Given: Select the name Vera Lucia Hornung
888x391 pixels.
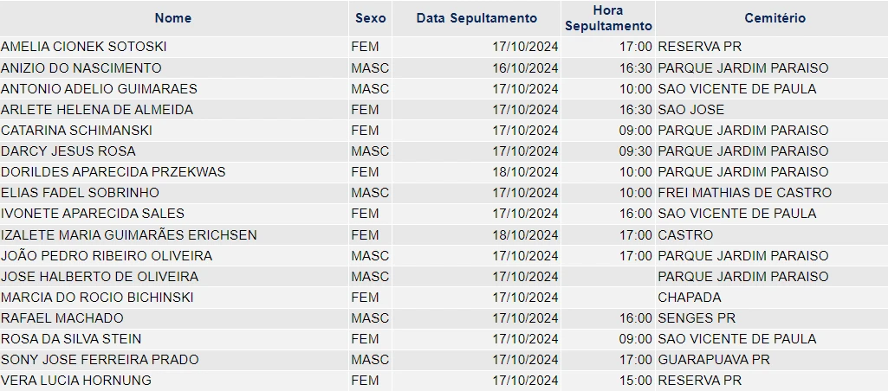Looking at the screenshot, I should coord(76,381).
